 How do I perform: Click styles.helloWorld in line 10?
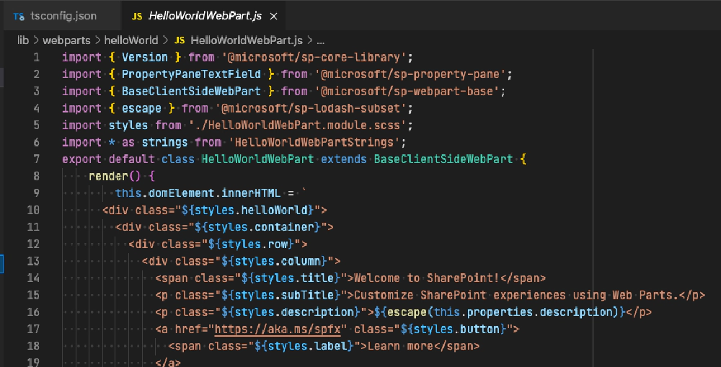click(251, 210)
